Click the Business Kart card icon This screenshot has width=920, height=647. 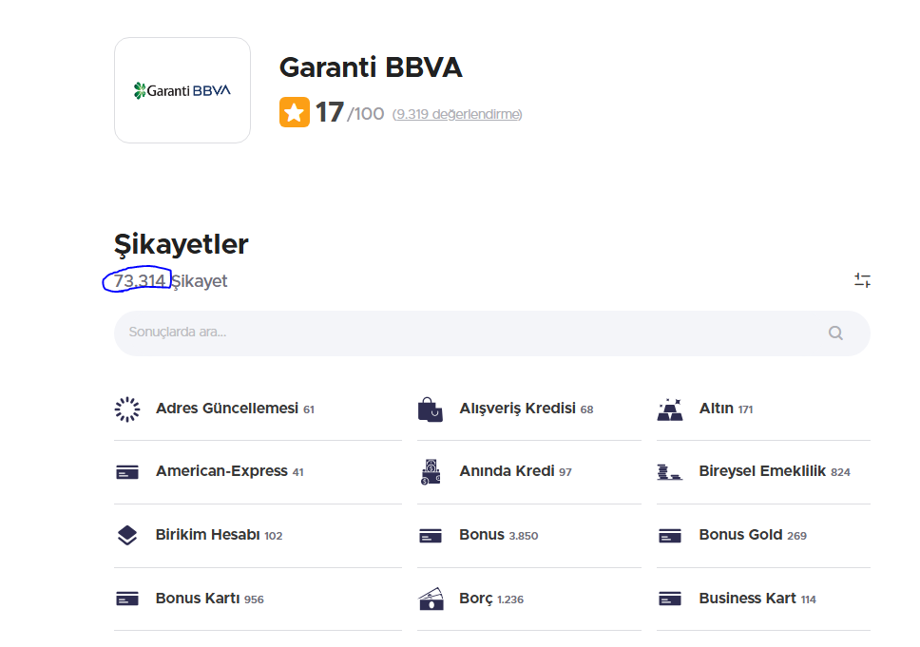tap(670, 599)
